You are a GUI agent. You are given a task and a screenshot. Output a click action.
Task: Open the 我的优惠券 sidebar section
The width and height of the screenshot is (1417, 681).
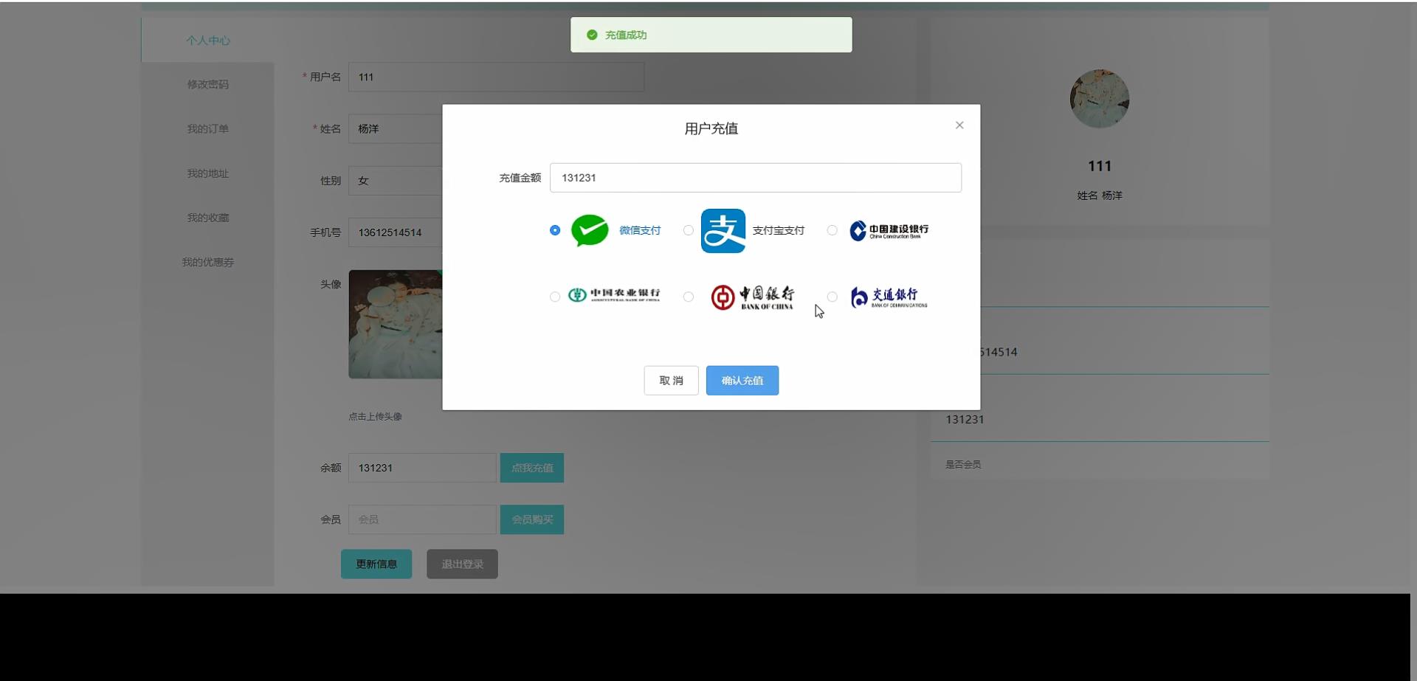pyautogui.click(x=207, y=261)
